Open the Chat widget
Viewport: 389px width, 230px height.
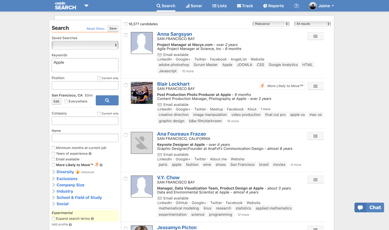369,207
